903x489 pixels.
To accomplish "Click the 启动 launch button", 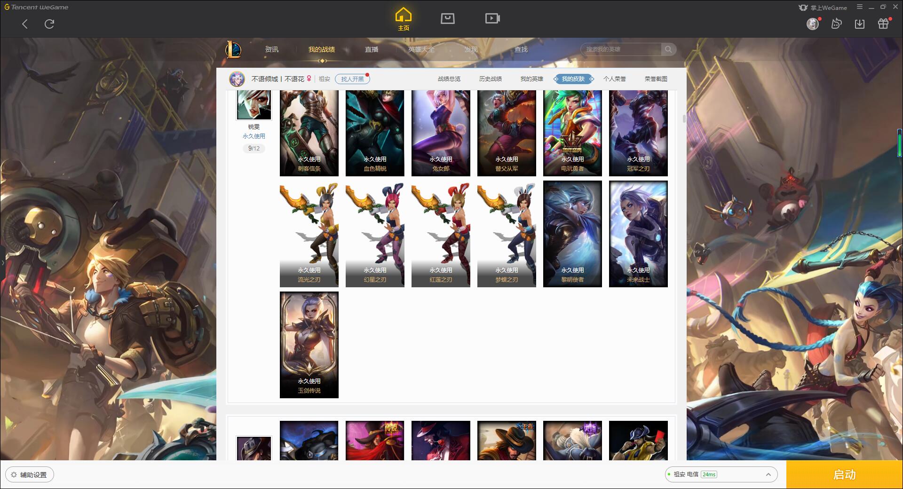I will [845, 475].
